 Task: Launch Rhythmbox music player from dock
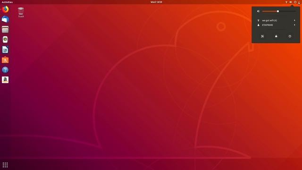(x=5, y=40)
